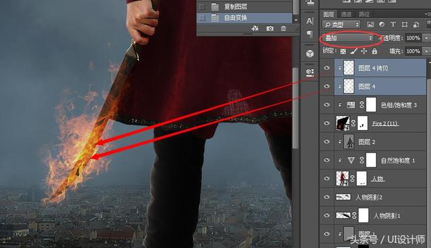Open the 3D panel cube icon
This screenshot has height=248, width=431.
[310, 54]
